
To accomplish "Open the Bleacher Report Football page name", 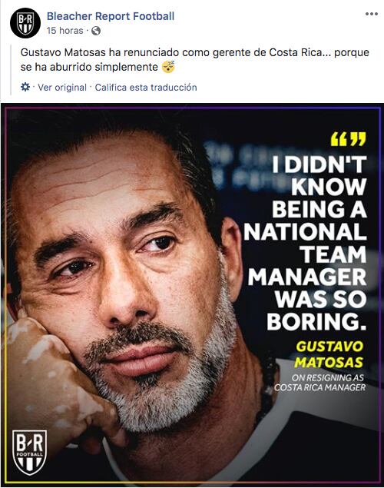I will tap(111, 16).
